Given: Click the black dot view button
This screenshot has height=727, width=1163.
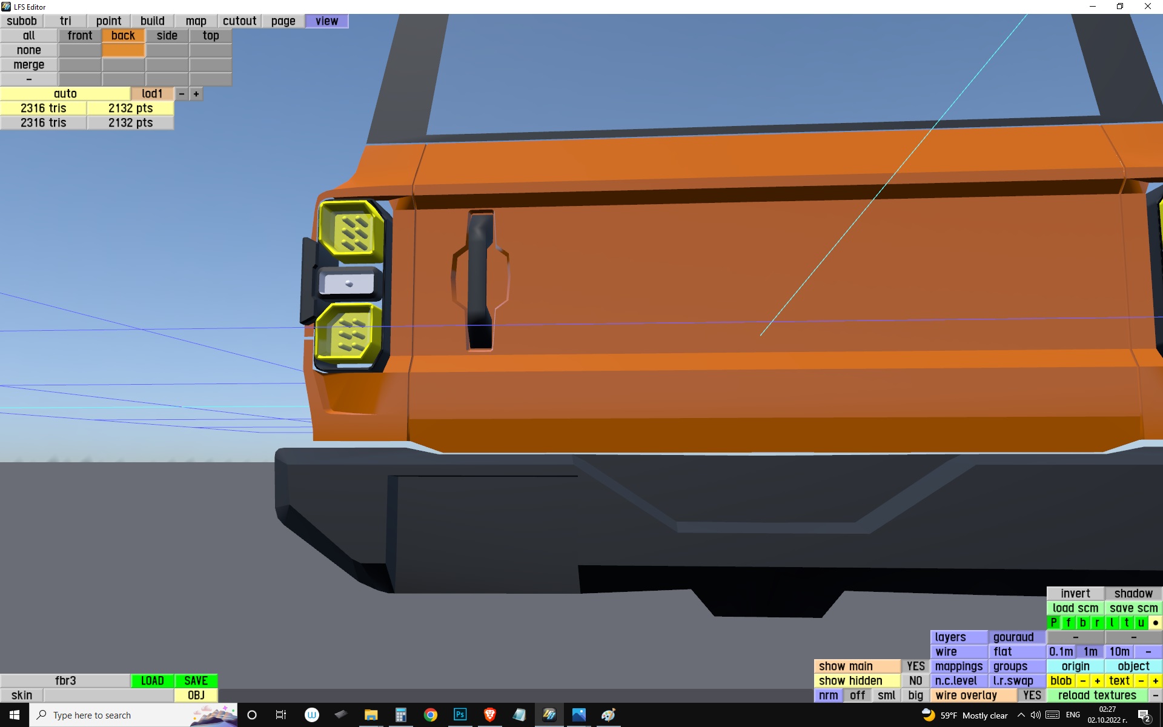Looking at the screenshot, I should [1155, 623].
